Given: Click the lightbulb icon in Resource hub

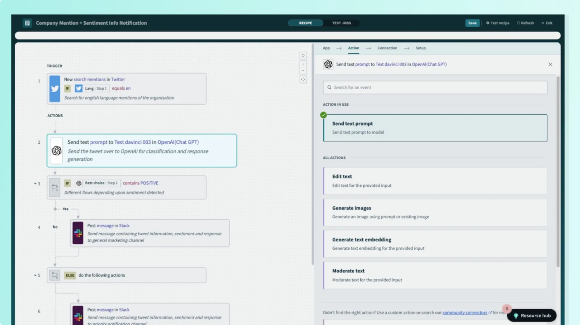Looking at the screenshot, I should 516,316.
